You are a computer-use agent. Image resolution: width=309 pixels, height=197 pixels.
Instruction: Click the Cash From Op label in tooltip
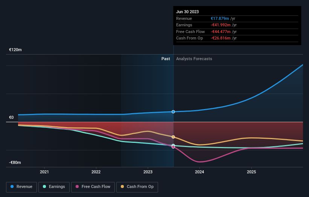coord(189,38)
